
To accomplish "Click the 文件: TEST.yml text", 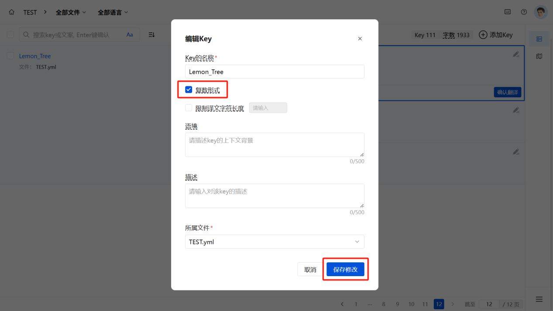I will pyautogui.click(x=38, y=67).
